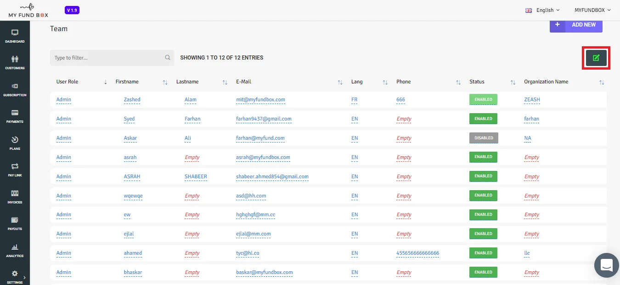Sort table by Organization Name arrows
The height and width of the screenshot is (285, 620).
(602, 82)
